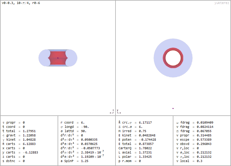This screenshot has height=166, width=231.
Task: Click the x carts row
Action: coord(13,148)
